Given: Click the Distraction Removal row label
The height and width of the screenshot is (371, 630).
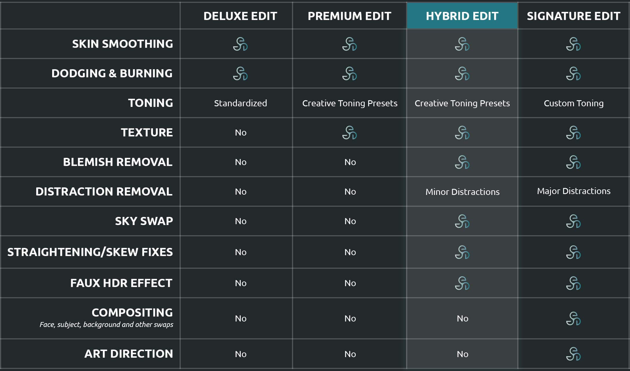Looking at the screenshot, I should (104, 191).
